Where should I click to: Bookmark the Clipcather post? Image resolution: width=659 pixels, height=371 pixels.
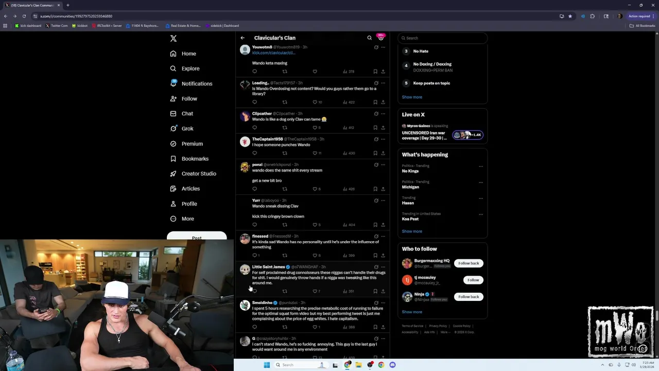pos(375,128)
